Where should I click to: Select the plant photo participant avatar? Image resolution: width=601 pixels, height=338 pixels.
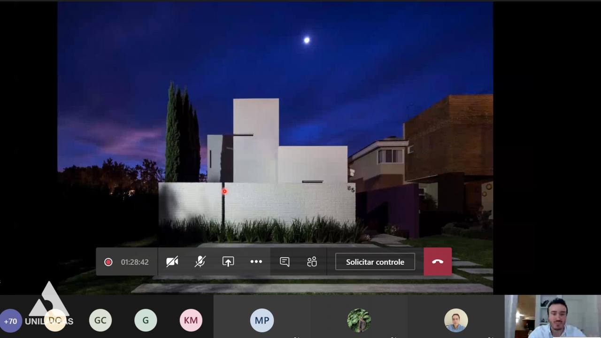coord(359,320)
